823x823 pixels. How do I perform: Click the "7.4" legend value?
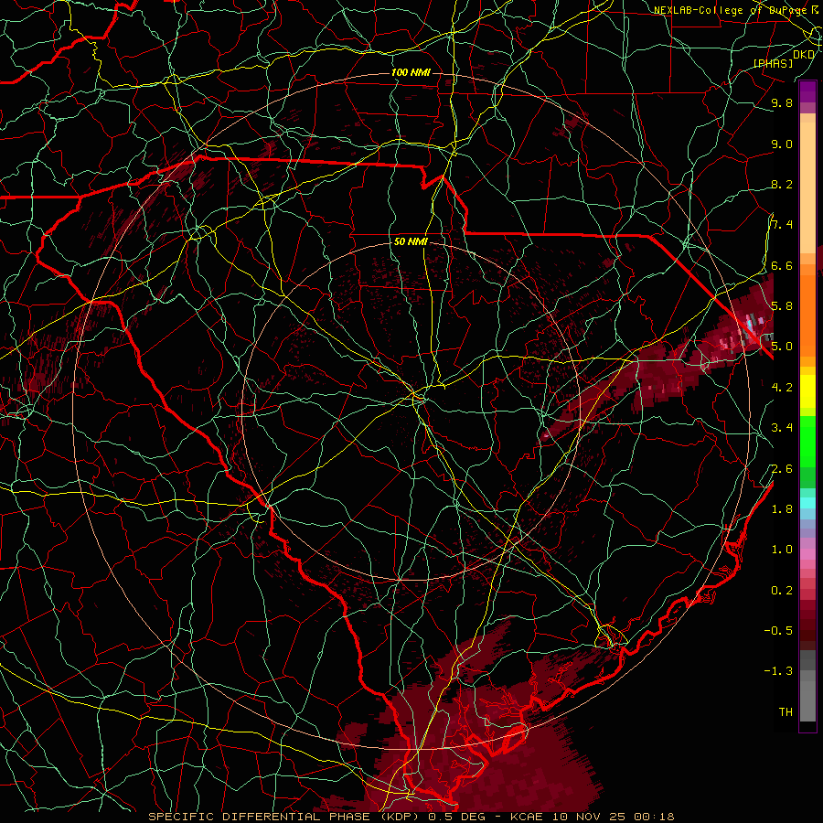[782, 225]
